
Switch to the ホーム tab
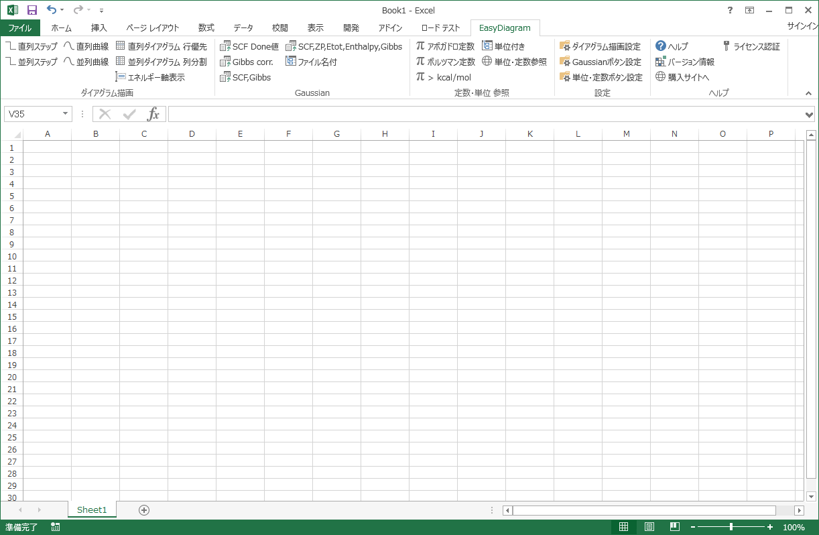click(x=61, y=28)
